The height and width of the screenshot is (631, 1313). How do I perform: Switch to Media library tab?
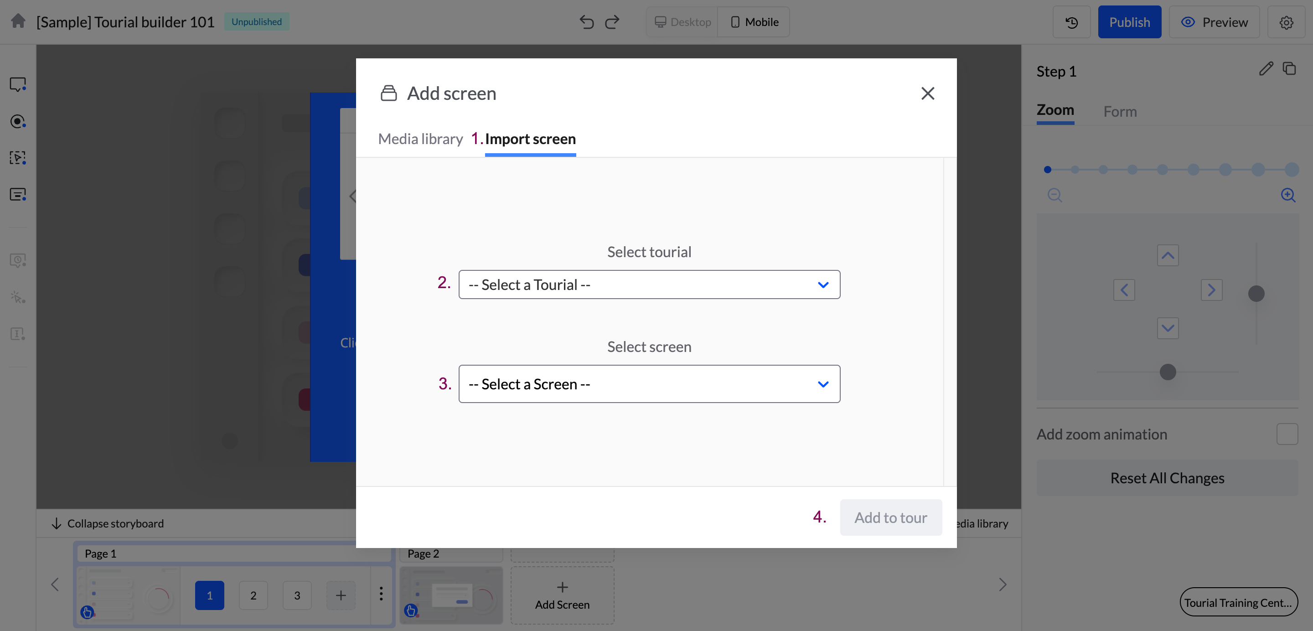click(420, 139)
